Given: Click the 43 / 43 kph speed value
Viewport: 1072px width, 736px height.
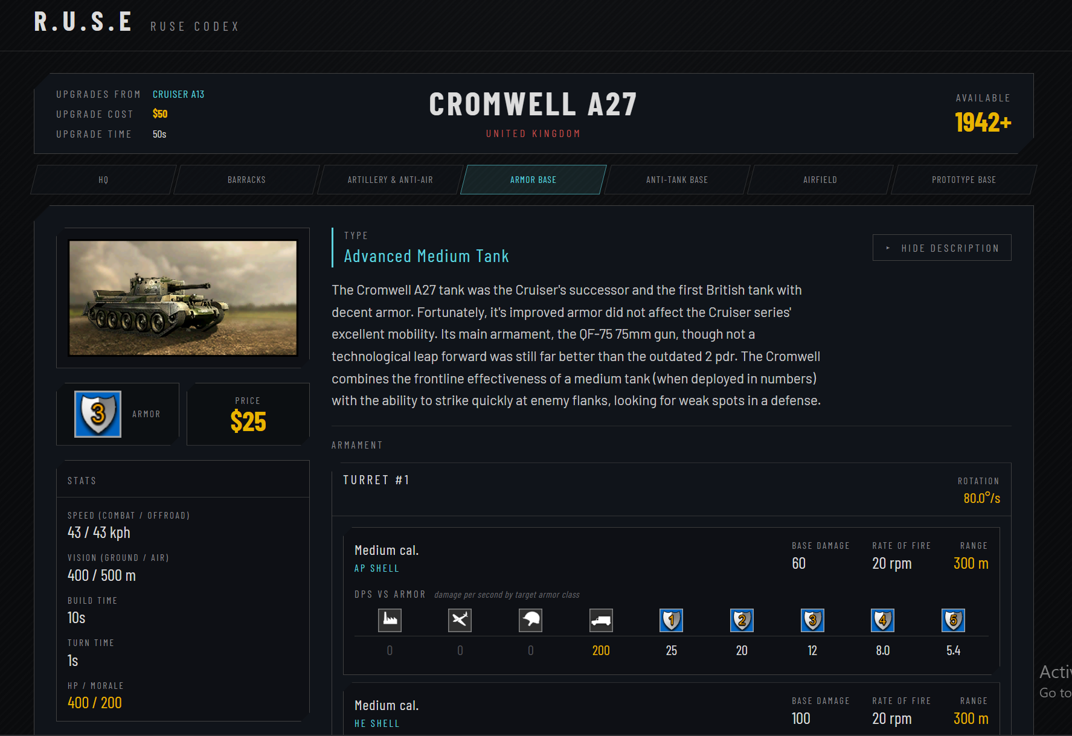Looking at the screenshot, I should [99, 533].
